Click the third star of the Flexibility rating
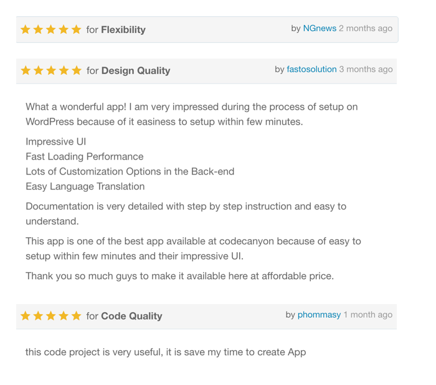The image size is (436, 385). tap(51, 30)
